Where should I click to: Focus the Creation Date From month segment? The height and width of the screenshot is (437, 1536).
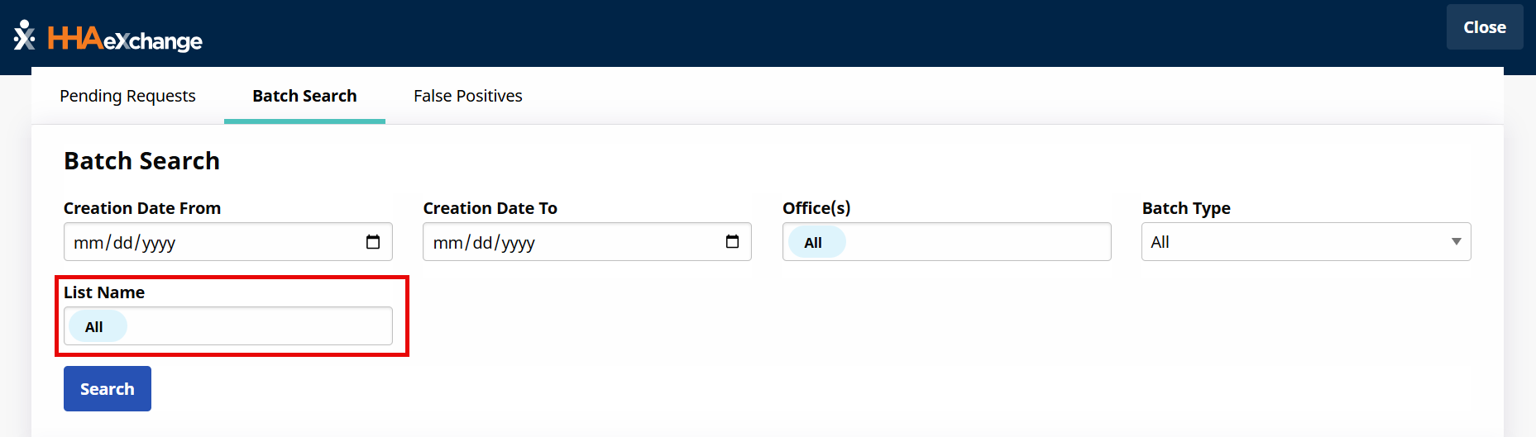pos(88,243)
